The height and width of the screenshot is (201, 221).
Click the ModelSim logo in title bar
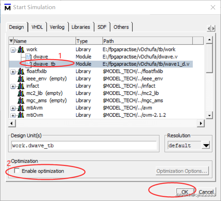7,7
